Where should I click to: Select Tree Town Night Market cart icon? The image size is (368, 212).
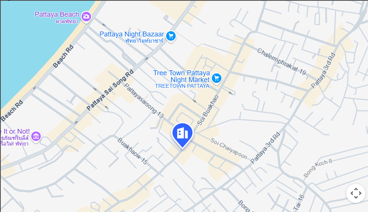tap(216, 79)
